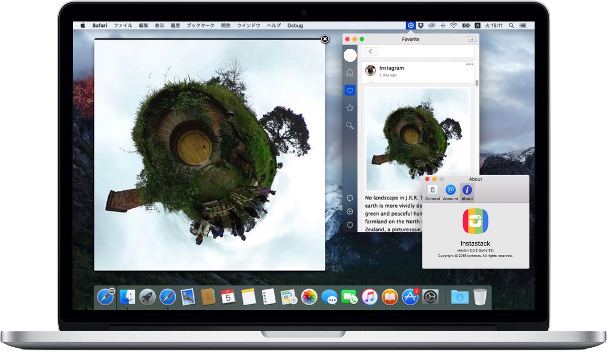Open the ブックマーク menu

[x=200, y=26]
